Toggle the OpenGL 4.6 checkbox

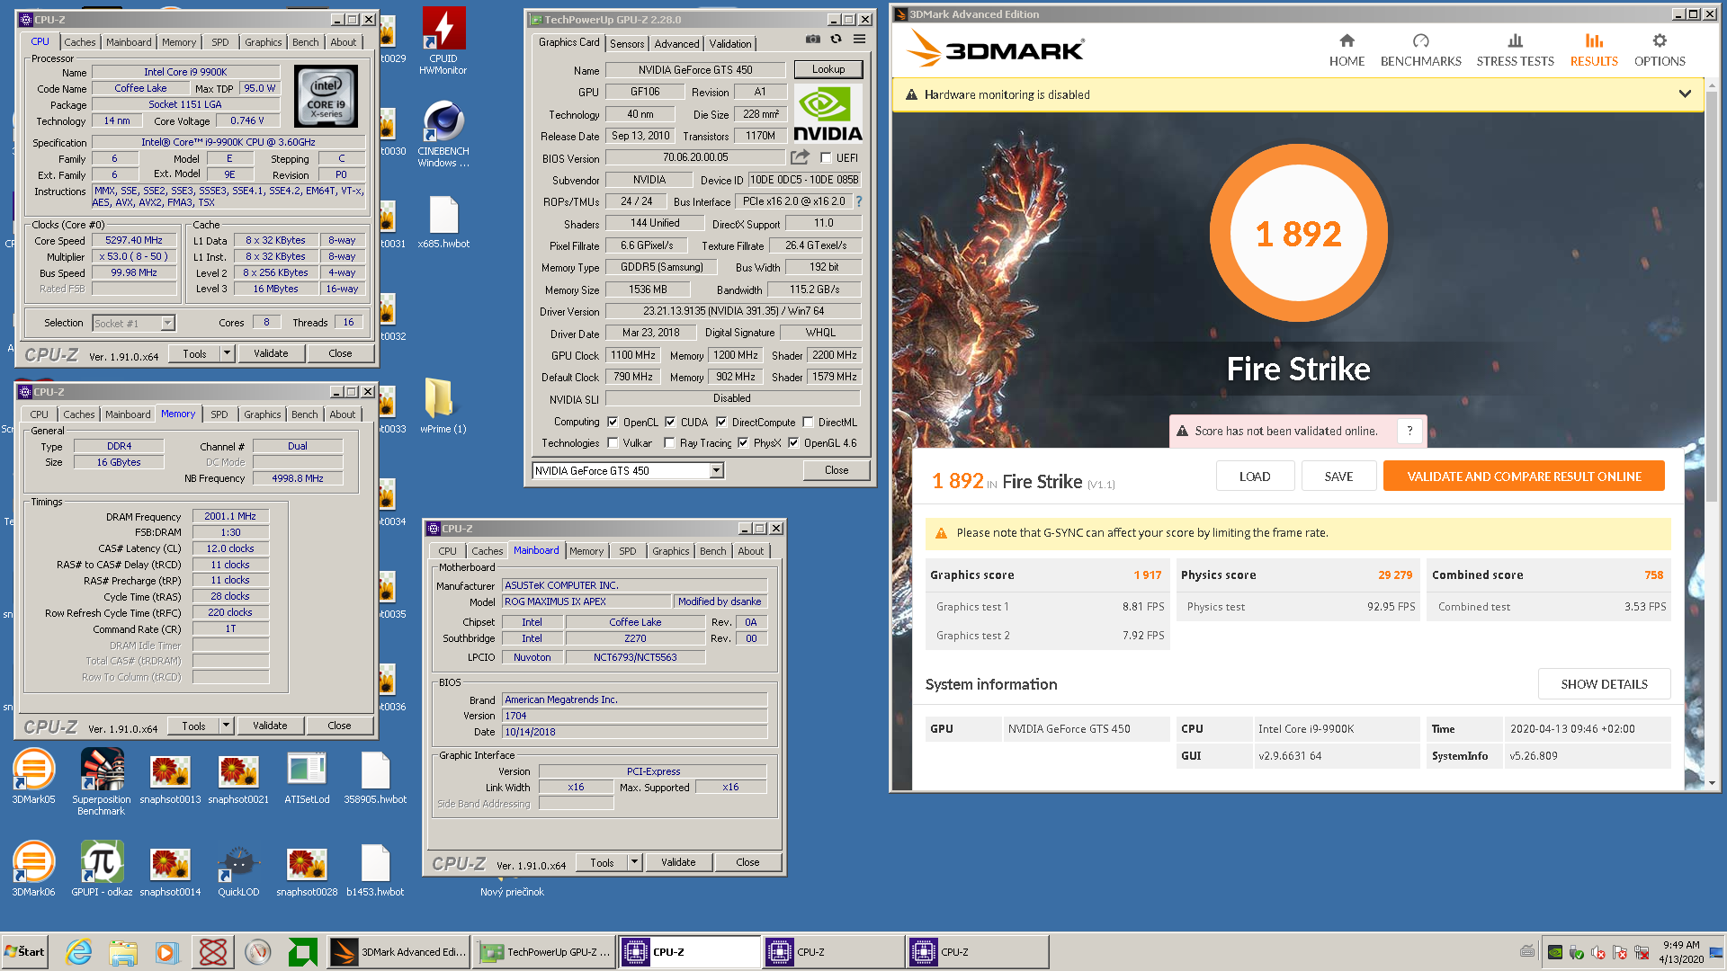pyautogui.click(x=793, y=443)
